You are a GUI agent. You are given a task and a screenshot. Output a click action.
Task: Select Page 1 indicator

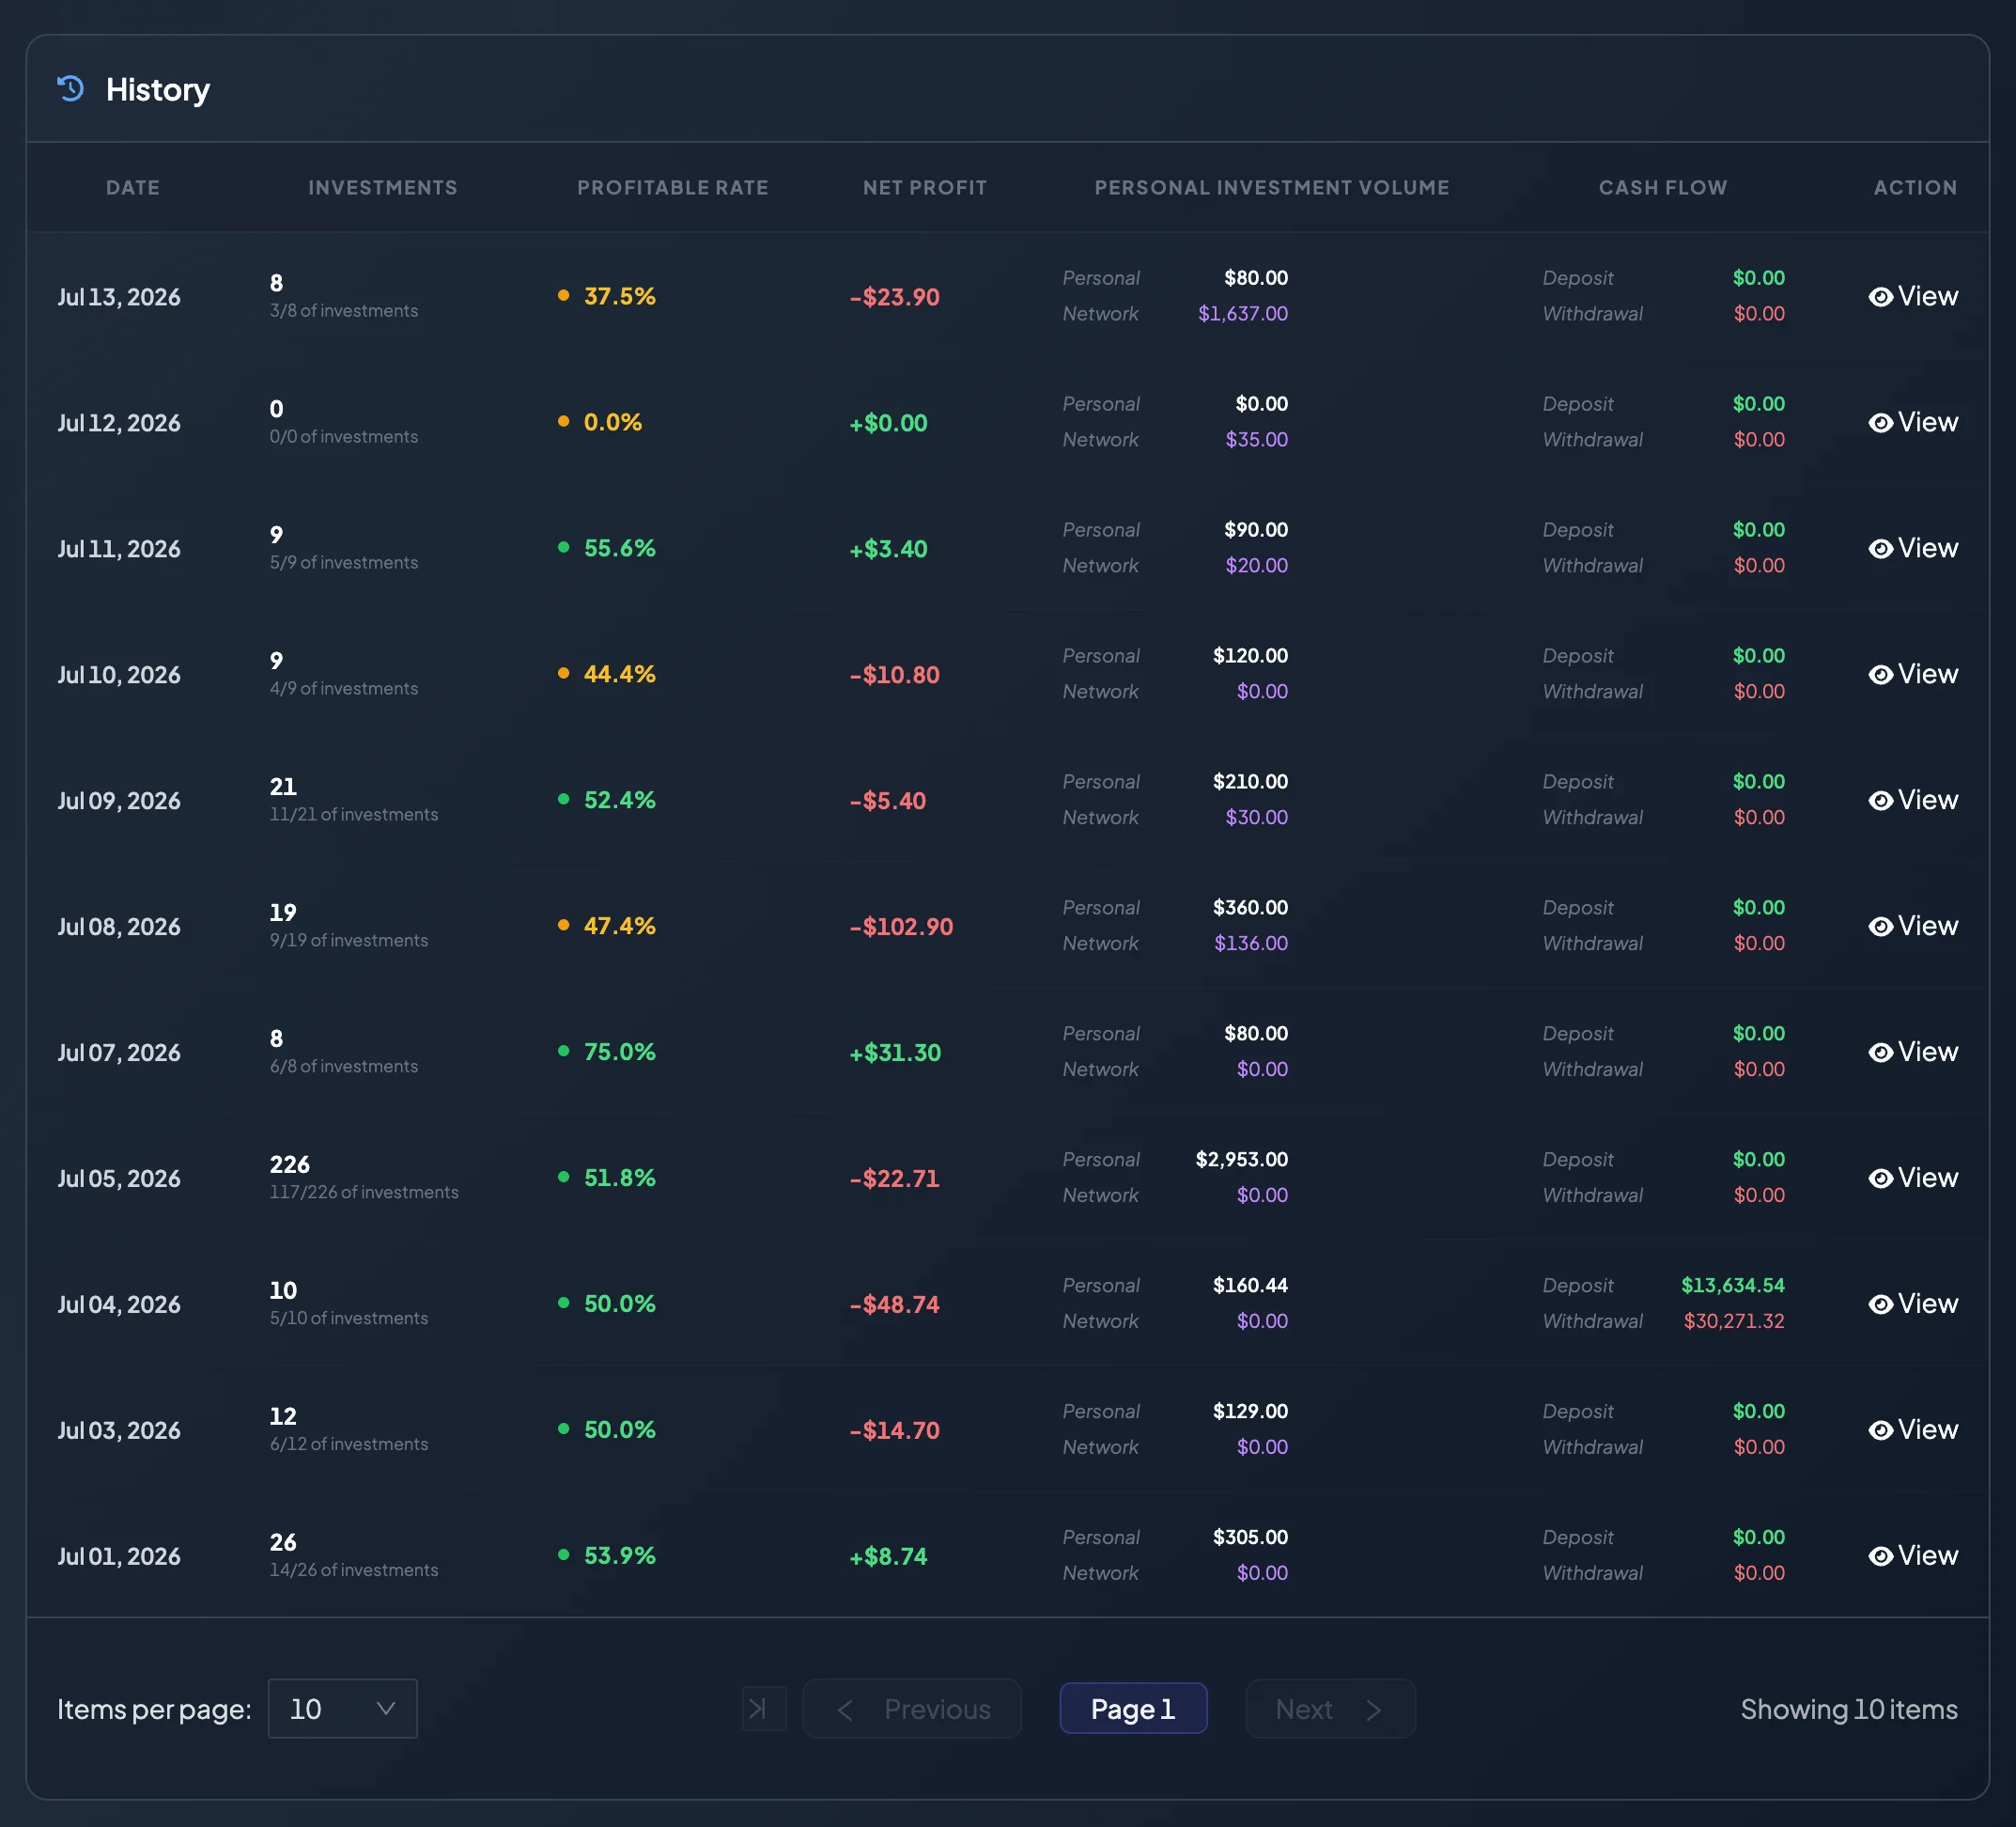point(1133,1709)
